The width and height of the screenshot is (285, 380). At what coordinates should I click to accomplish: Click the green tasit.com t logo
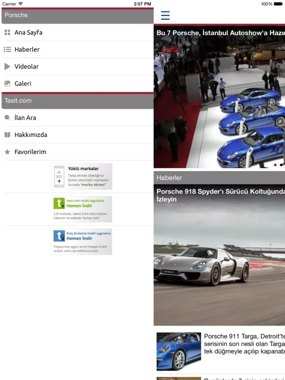pos(59,203)
